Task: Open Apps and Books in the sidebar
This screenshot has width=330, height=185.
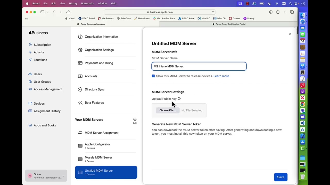Action: pos(42,125)
